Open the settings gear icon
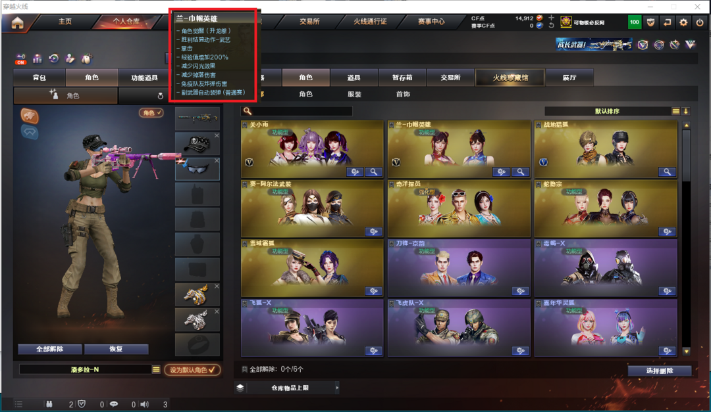Viewport: 711px width, 412px height. click(683, 22)
